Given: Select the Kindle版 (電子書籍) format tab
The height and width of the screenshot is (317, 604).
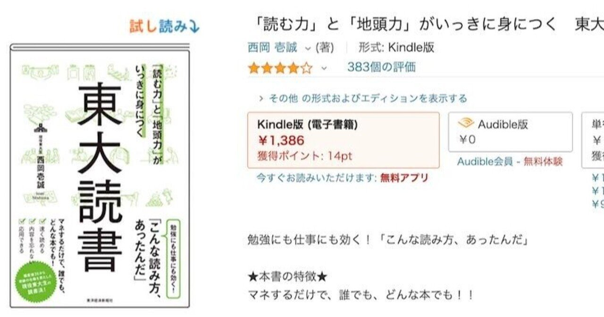Looking at the screenshot, I should (343, 140).
